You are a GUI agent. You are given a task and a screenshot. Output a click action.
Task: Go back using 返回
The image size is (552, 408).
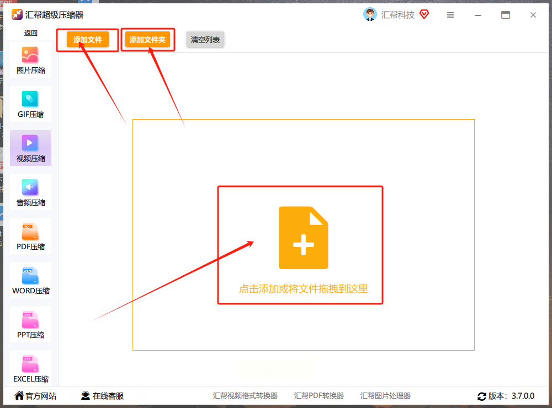(x=30, y=33)
